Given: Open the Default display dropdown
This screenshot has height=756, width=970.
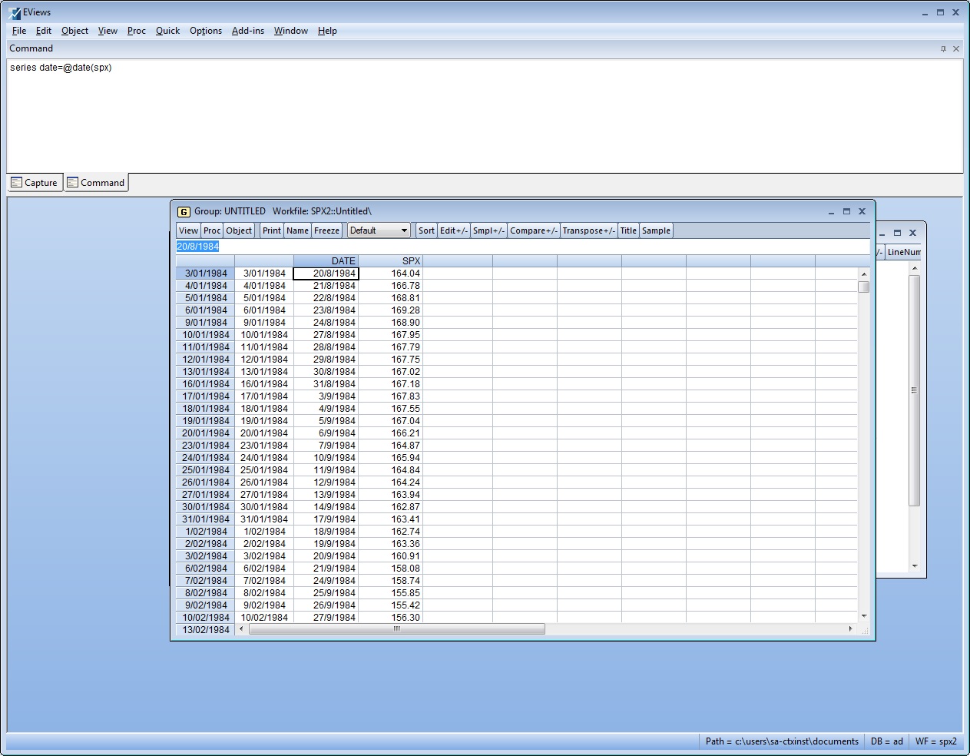Looking at the screenshot, I should tap(379, 230).
